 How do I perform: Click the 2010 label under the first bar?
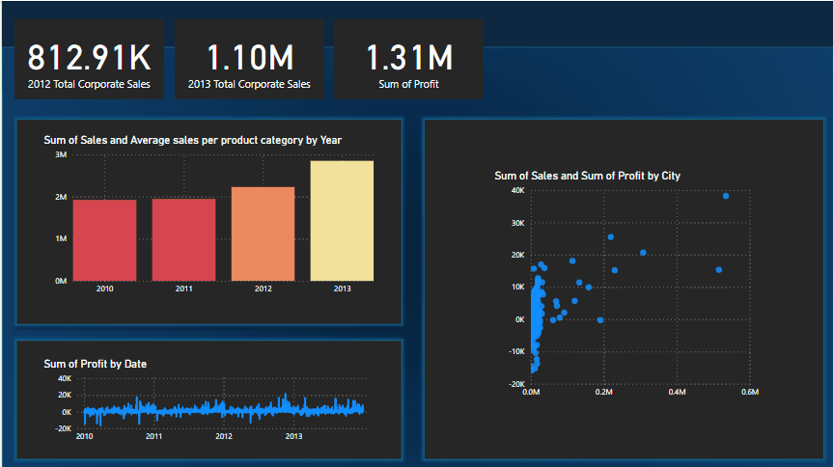(x=104, y=288)
